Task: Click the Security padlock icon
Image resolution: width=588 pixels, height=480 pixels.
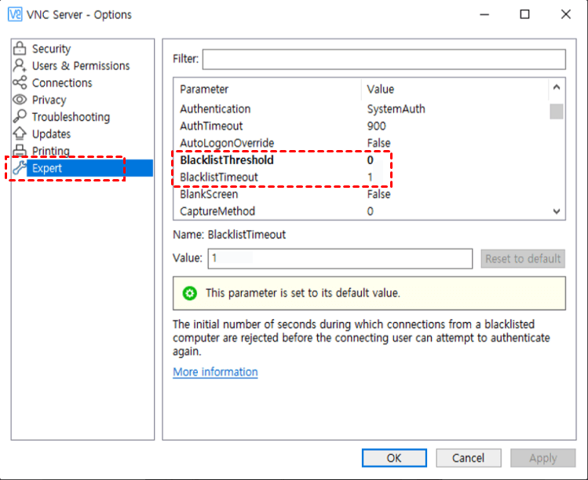Action: point(20,49)
